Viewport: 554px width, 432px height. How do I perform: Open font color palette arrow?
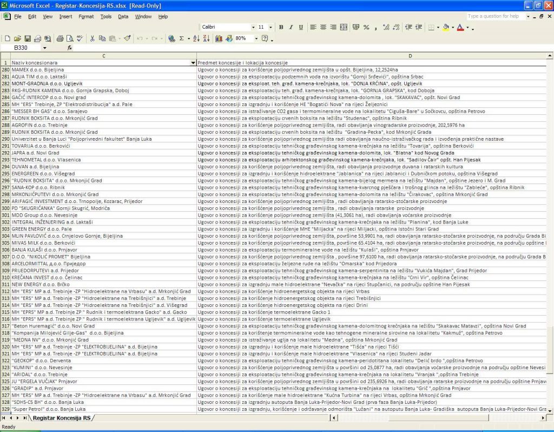[467, 27]
